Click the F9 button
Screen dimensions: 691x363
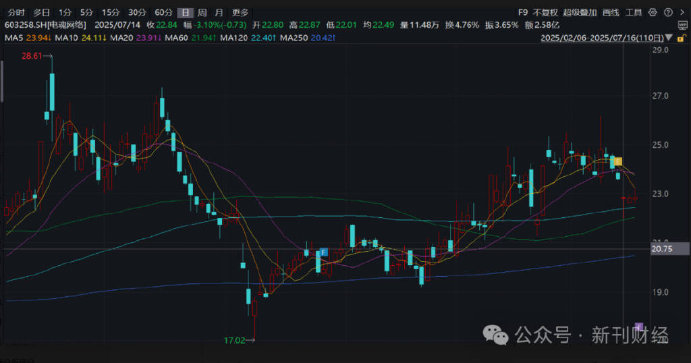[x=523, y=12]
